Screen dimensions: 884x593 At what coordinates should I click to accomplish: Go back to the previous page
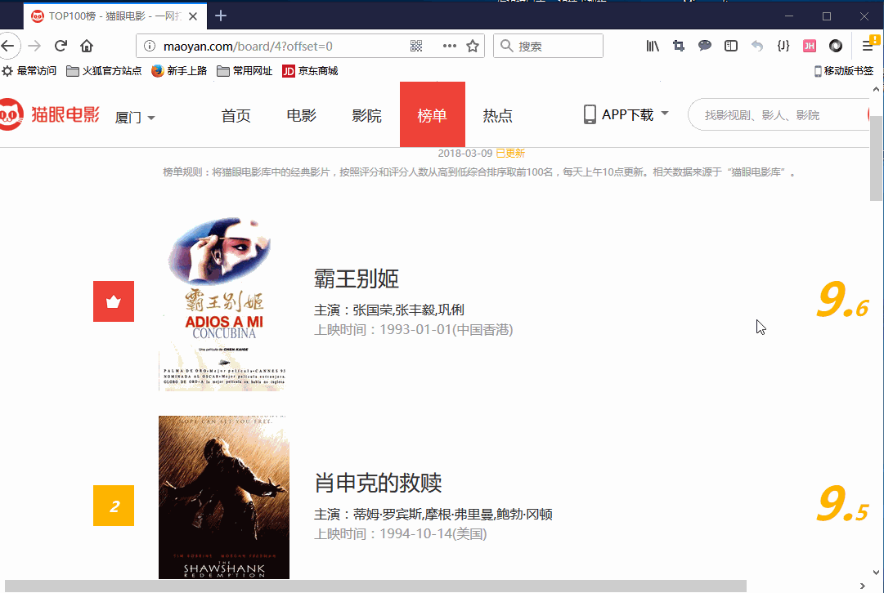tap(8, 47)
